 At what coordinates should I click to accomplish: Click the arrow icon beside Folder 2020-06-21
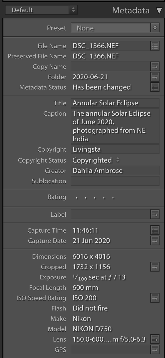(x=155, y=77)
